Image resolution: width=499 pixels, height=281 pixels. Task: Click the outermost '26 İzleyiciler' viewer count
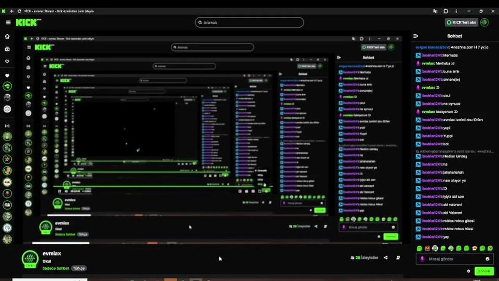tap(364, 258)
